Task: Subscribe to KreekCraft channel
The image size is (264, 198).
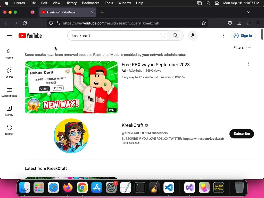Action: coord(242,134)
